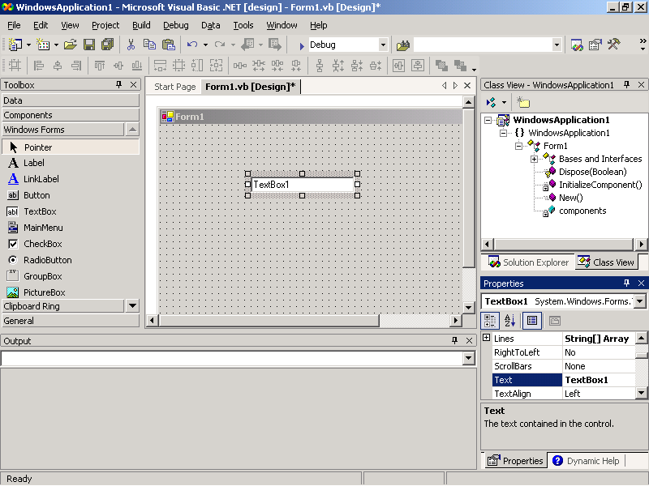Open the Debug configuration dropdown

[x=383, y=45]
